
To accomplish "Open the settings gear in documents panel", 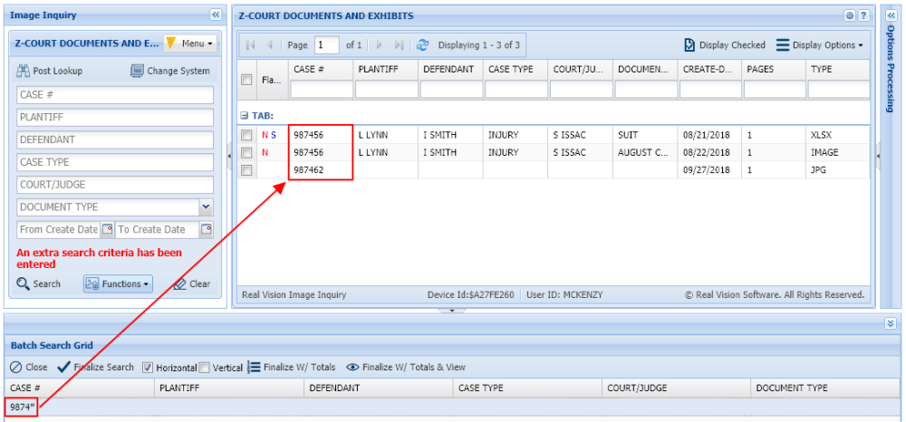I will (850, 16).
